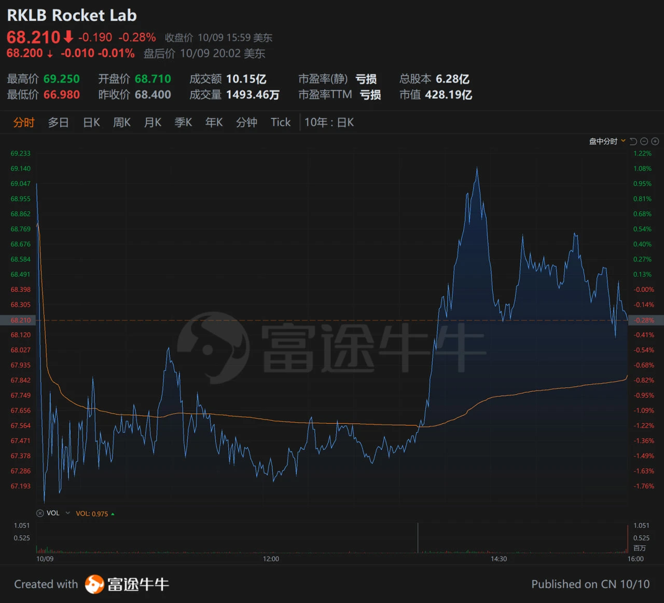
Task: Click the 收盘价 10/09 15:59 美东 timestamp
Action: coord(218,38)
